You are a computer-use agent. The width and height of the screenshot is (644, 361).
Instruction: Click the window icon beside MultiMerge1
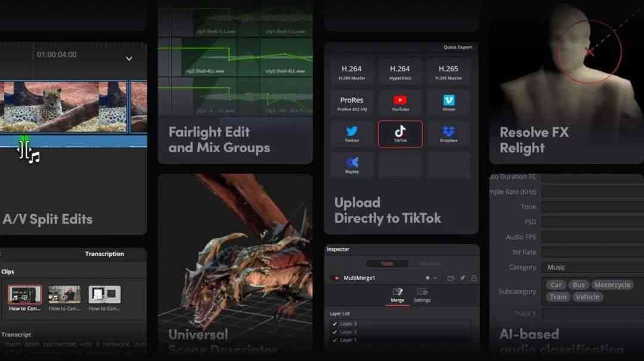451,278
